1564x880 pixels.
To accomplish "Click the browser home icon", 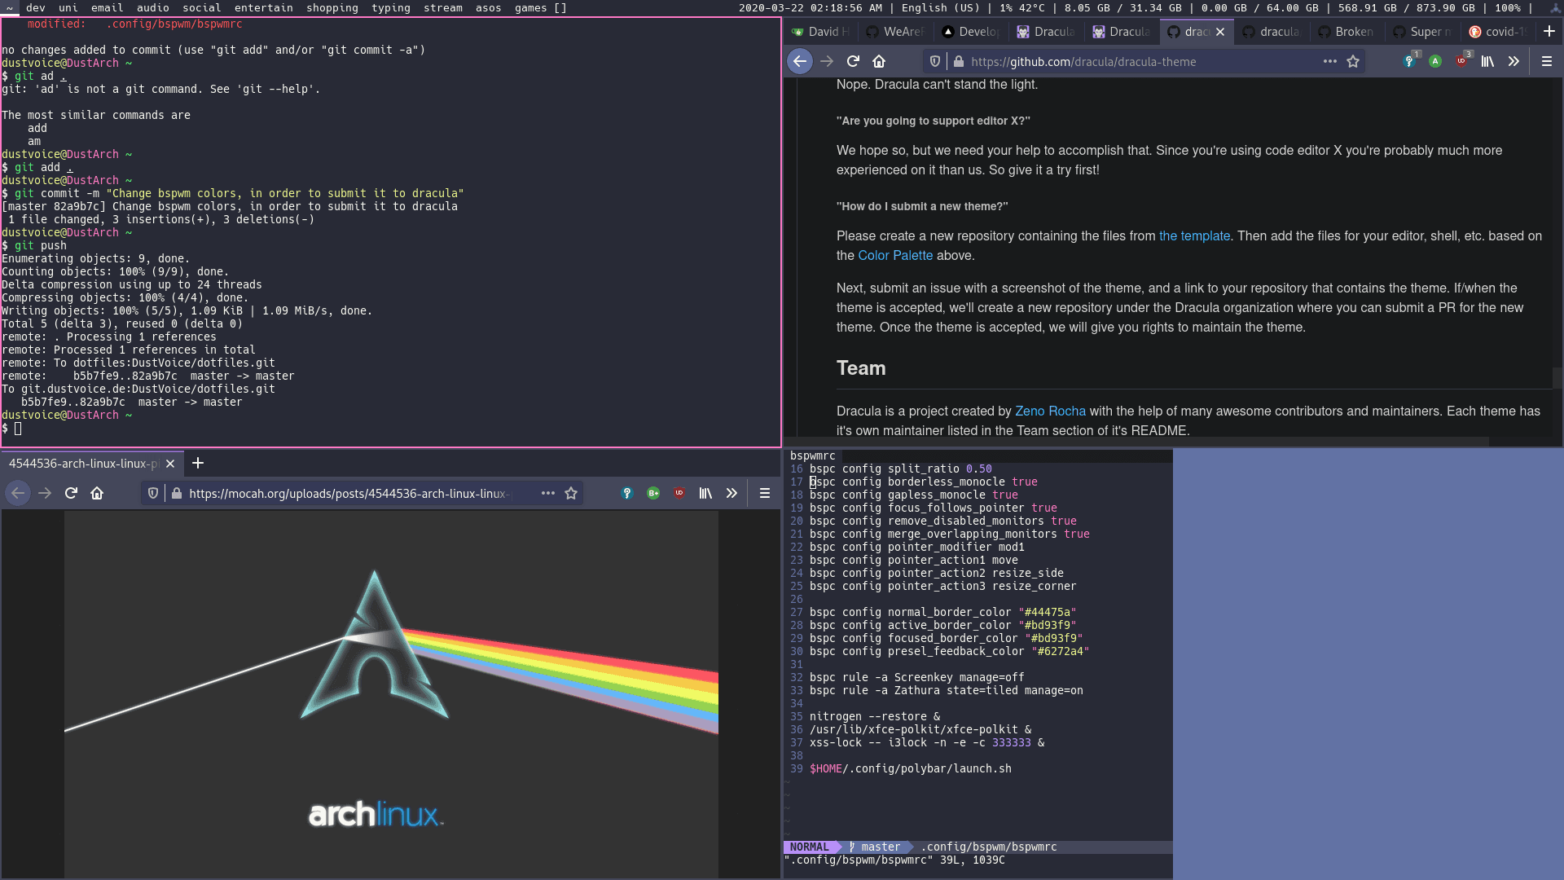I will pyautogui.click(x=878, y=61).
